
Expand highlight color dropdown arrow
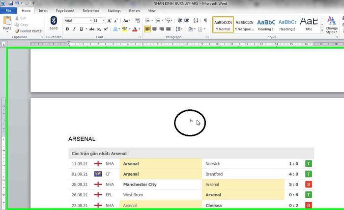tap(129, 29)
